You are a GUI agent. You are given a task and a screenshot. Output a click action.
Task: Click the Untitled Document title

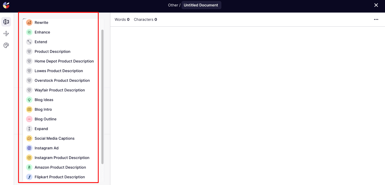pyautogui.click(x=201, y=5)
